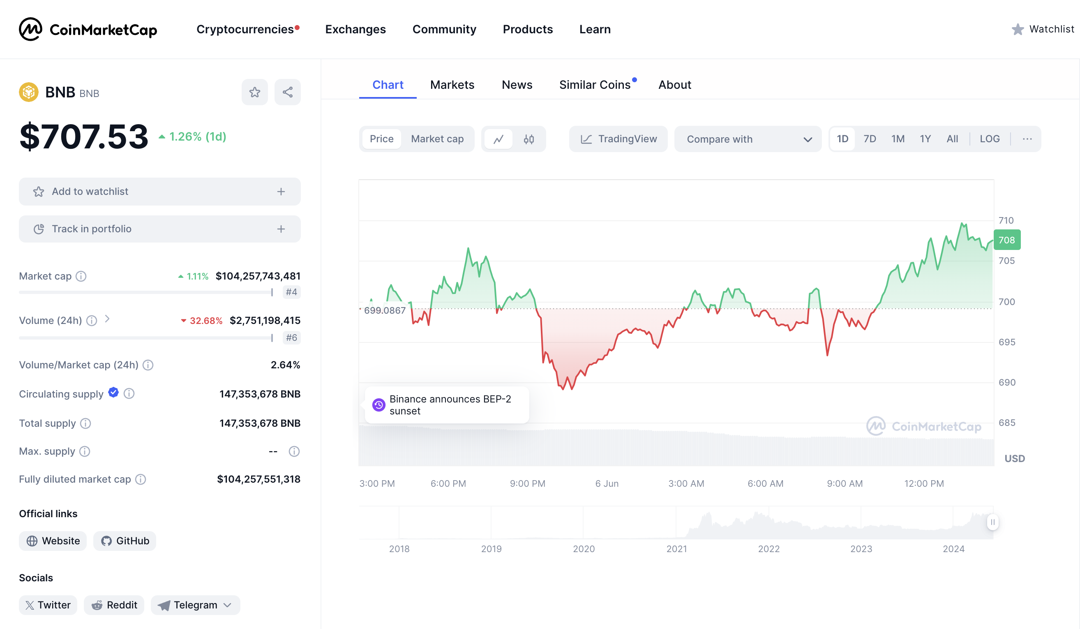Enable LOG scale on chart
1080x629 pixels.
pos(989,139)
